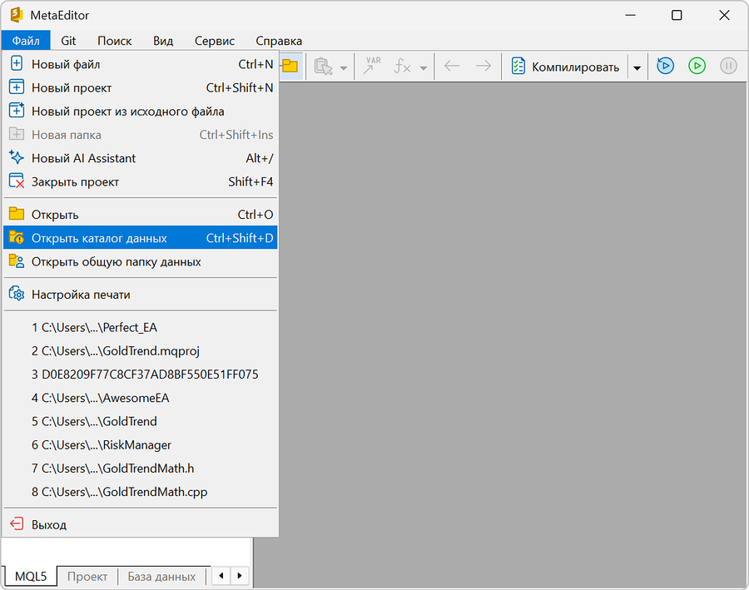Open recent file 2 GoldTrend.mqproj
The height and width of the screenshot is (590, 749).
[141, 350]
